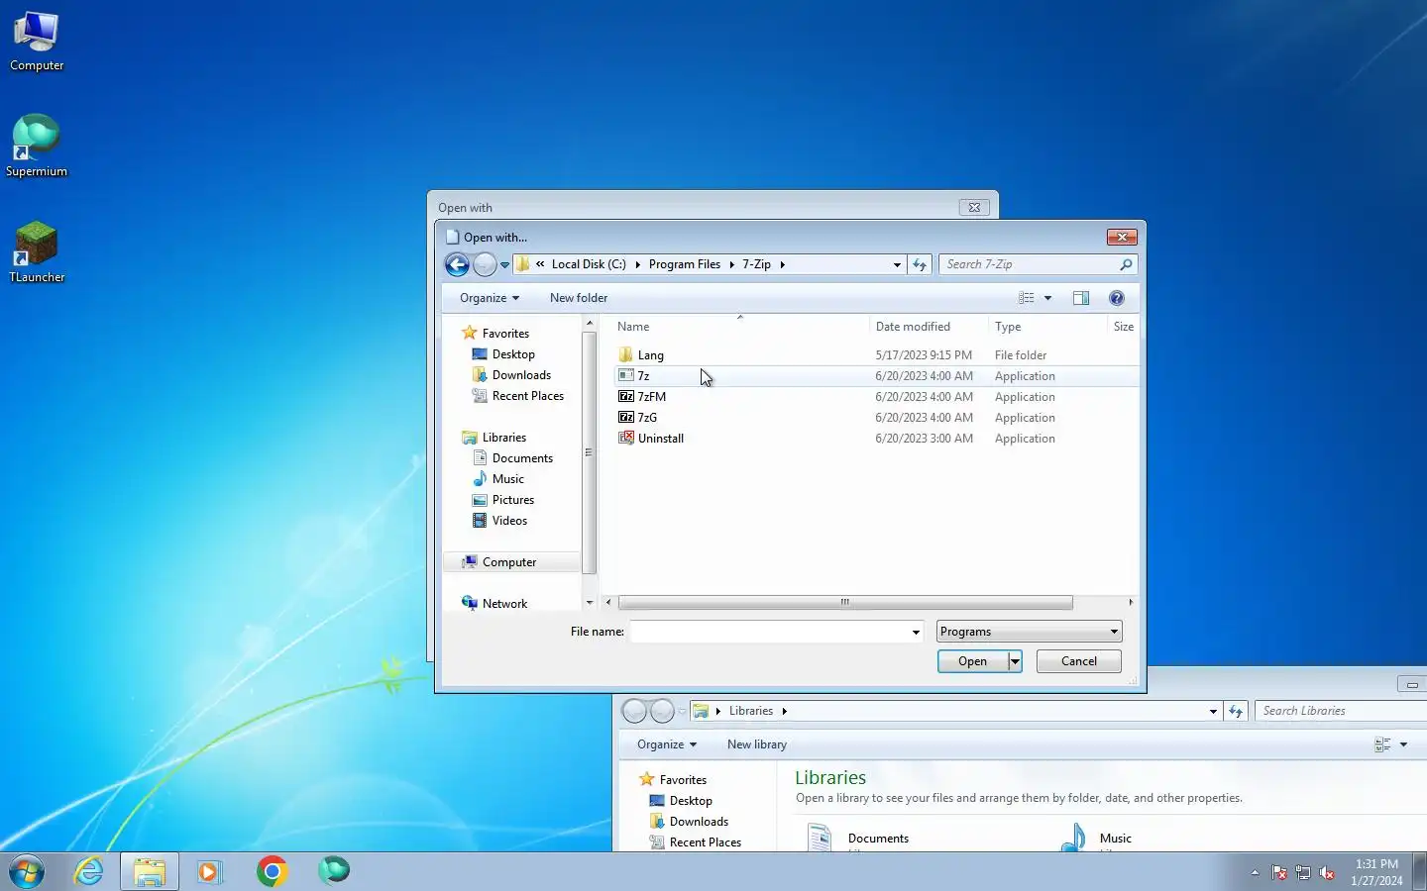Open Videos library in dialog sidebar
Screen dimensions: 1427x891
coord(509,521)
